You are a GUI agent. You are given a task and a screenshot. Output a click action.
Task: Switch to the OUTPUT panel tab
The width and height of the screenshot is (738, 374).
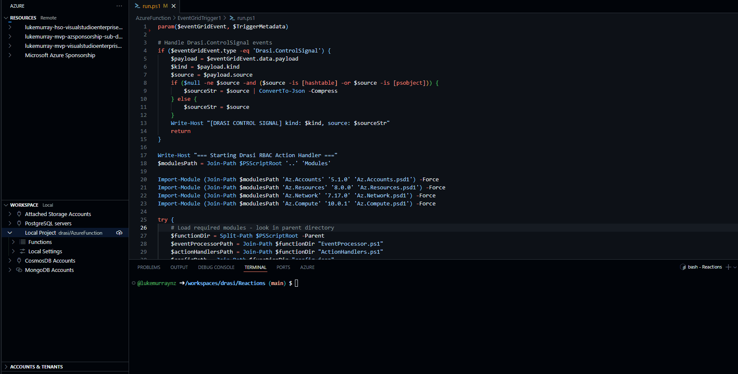[179, 267]
